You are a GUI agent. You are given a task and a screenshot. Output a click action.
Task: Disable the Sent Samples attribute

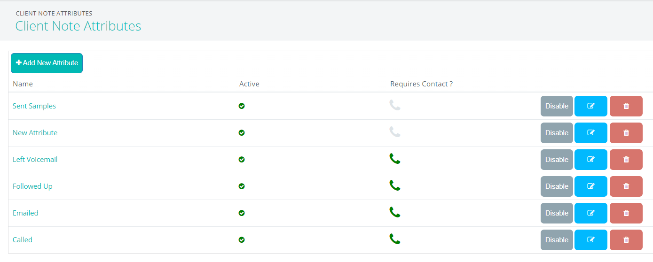pos(557,106)
